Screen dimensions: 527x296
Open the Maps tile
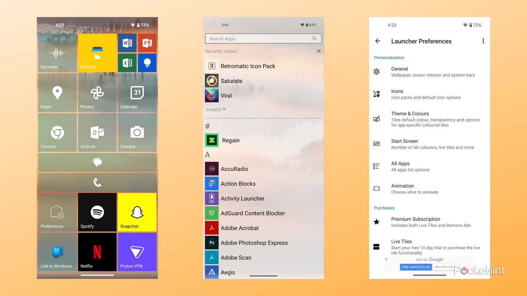coord(57,93)
